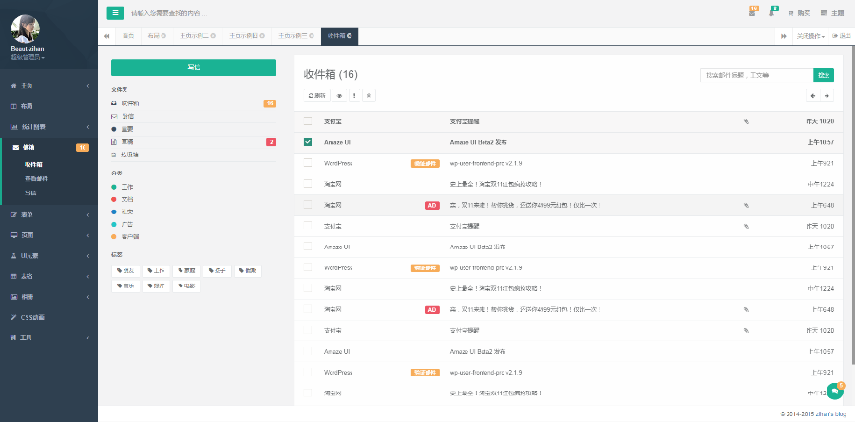The width and height of the screenshot is (855, 422).
Task: Click the exclamation mark-important toolbar icon
Action: click(354, 95)
